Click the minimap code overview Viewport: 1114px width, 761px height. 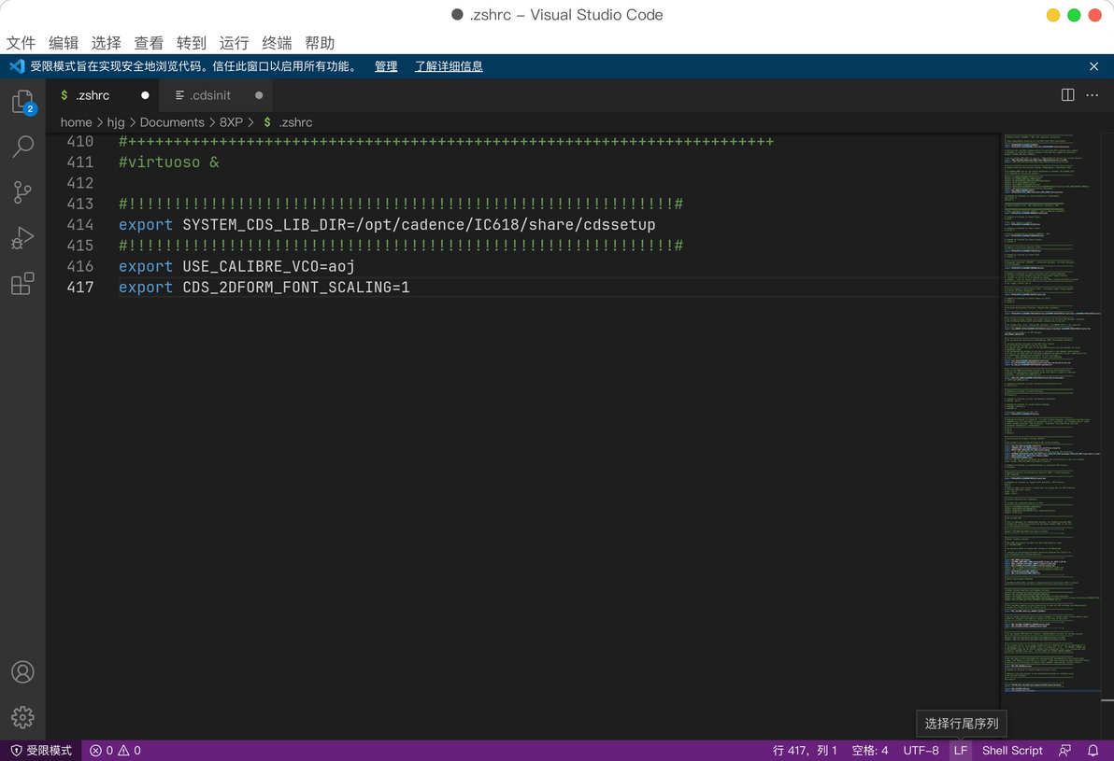point(1050,412)
